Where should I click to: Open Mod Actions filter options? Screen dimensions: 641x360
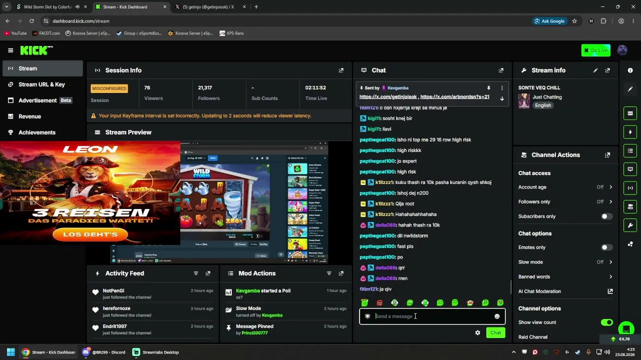329,273
